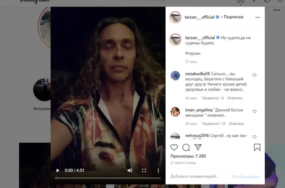Like the comment by nezabudka15
The height and width of the screenshot is (188, 285).
[254, 75]
